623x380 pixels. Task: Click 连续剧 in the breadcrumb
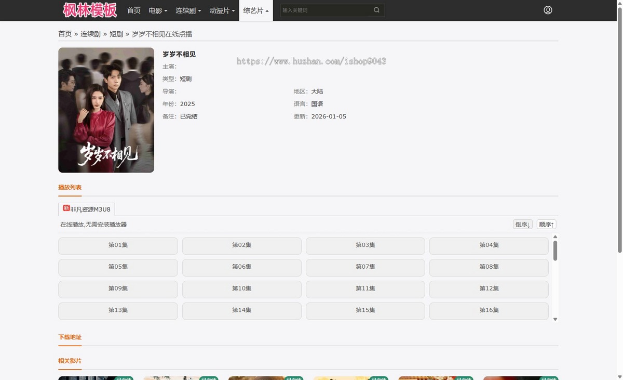pos(90,34)
